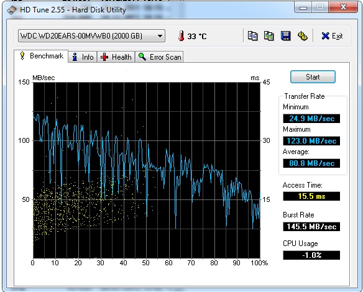Image resolution: width=363 pixels, height=292 pixels.
Task: Click the HD Tune title bar icon
Action: click(12, 10)
